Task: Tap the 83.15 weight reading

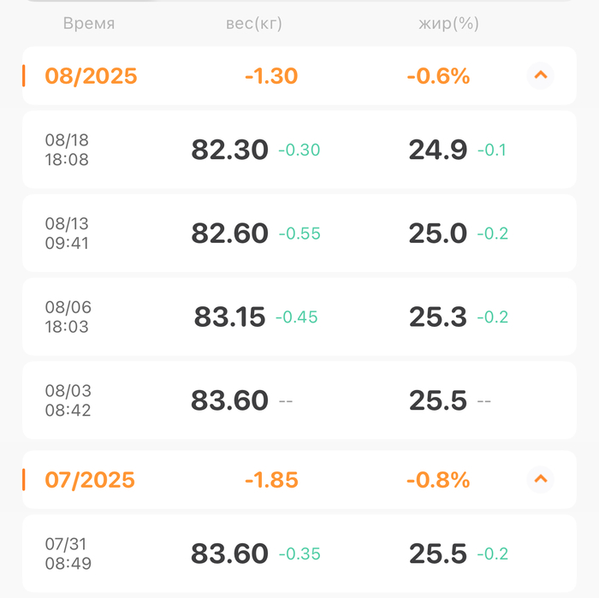Action: (230, 317)
